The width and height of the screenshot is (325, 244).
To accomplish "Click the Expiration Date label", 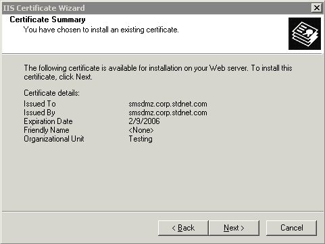I will (x=48, y=121).
